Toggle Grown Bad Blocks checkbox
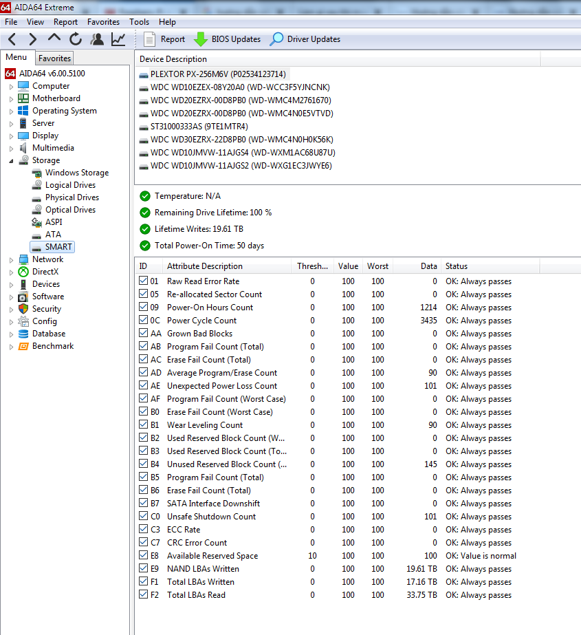The height and width of the screenshot is (635, 581). pyautogui.click(x=143, y=332)
